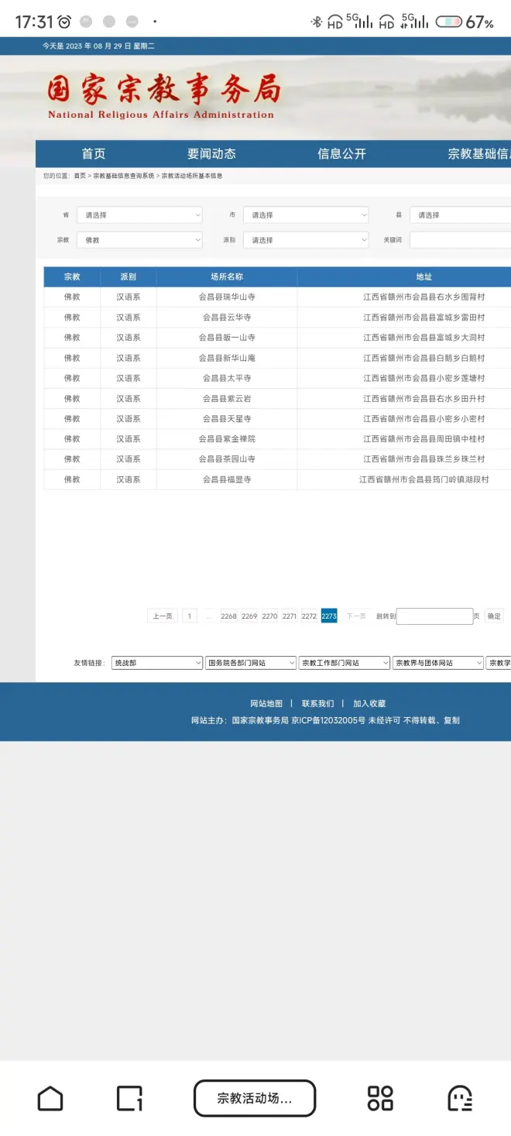Open the 网站地图 footer link
Viewport: 511px width, 1136px height.
(266, 704)
